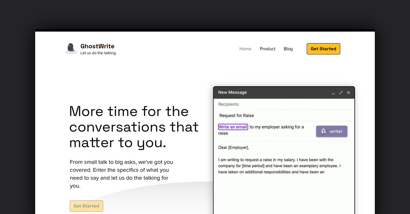Click the "Dear [Employer]," greeting line
This screenshot has width=410, height=214.
tap(234, 148)
